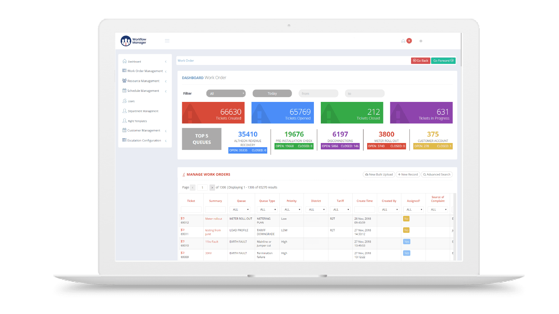Click the flag icon for ticket 69011
Viewport: 559px width, 314px height.
point(183,230)
